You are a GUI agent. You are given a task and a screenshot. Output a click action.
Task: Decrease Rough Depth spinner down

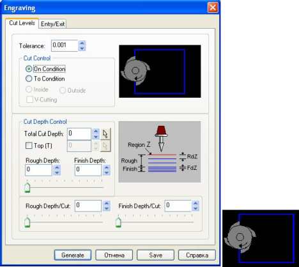(x=57, y=173)
